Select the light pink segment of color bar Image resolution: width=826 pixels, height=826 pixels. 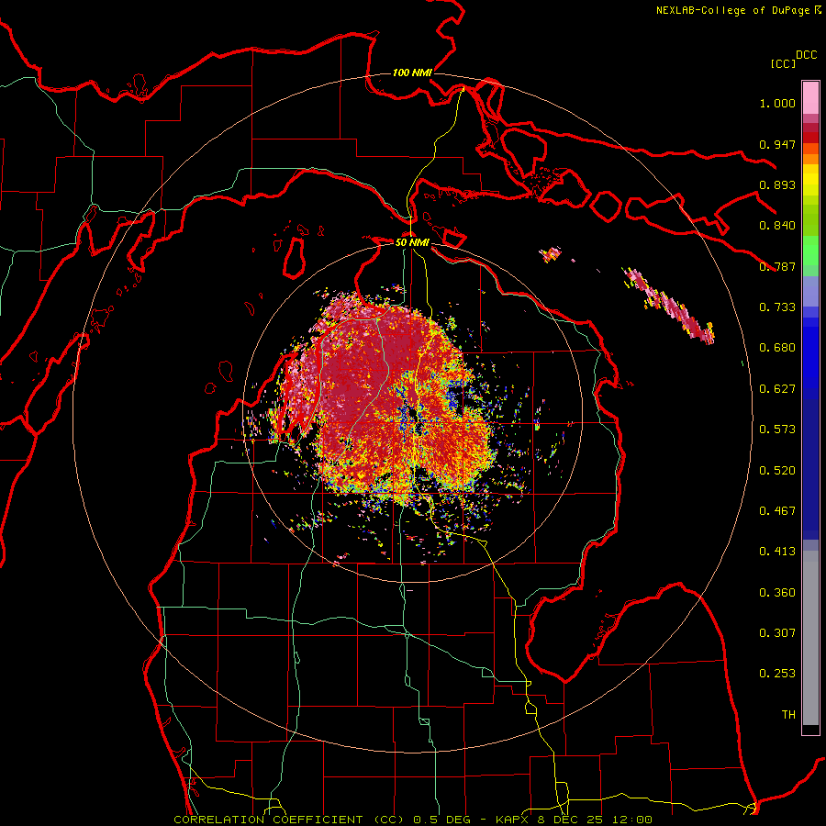click(x=810, y=98)
